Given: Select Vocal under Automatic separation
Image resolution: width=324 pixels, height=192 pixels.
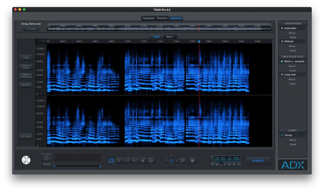Looking at the screenshot, I should [292, 37].
